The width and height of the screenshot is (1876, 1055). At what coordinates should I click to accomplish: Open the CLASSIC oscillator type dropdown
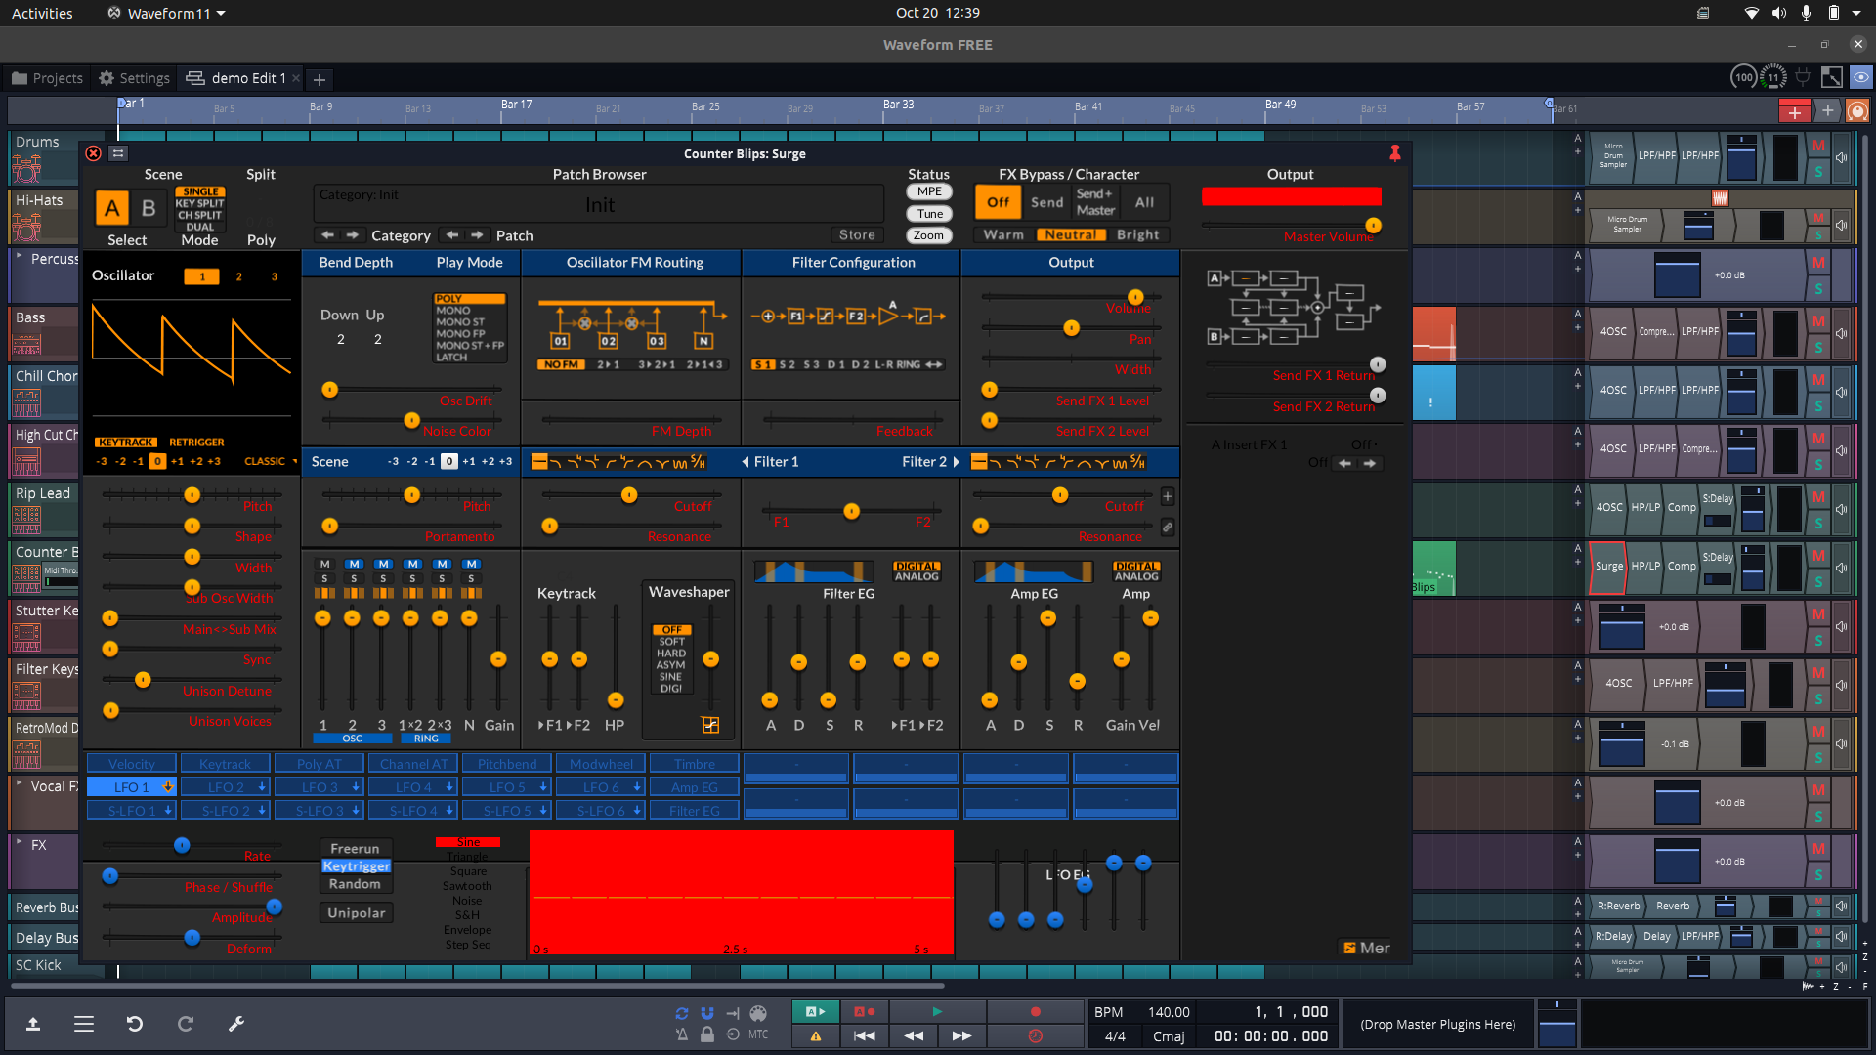tap(271, 461)
